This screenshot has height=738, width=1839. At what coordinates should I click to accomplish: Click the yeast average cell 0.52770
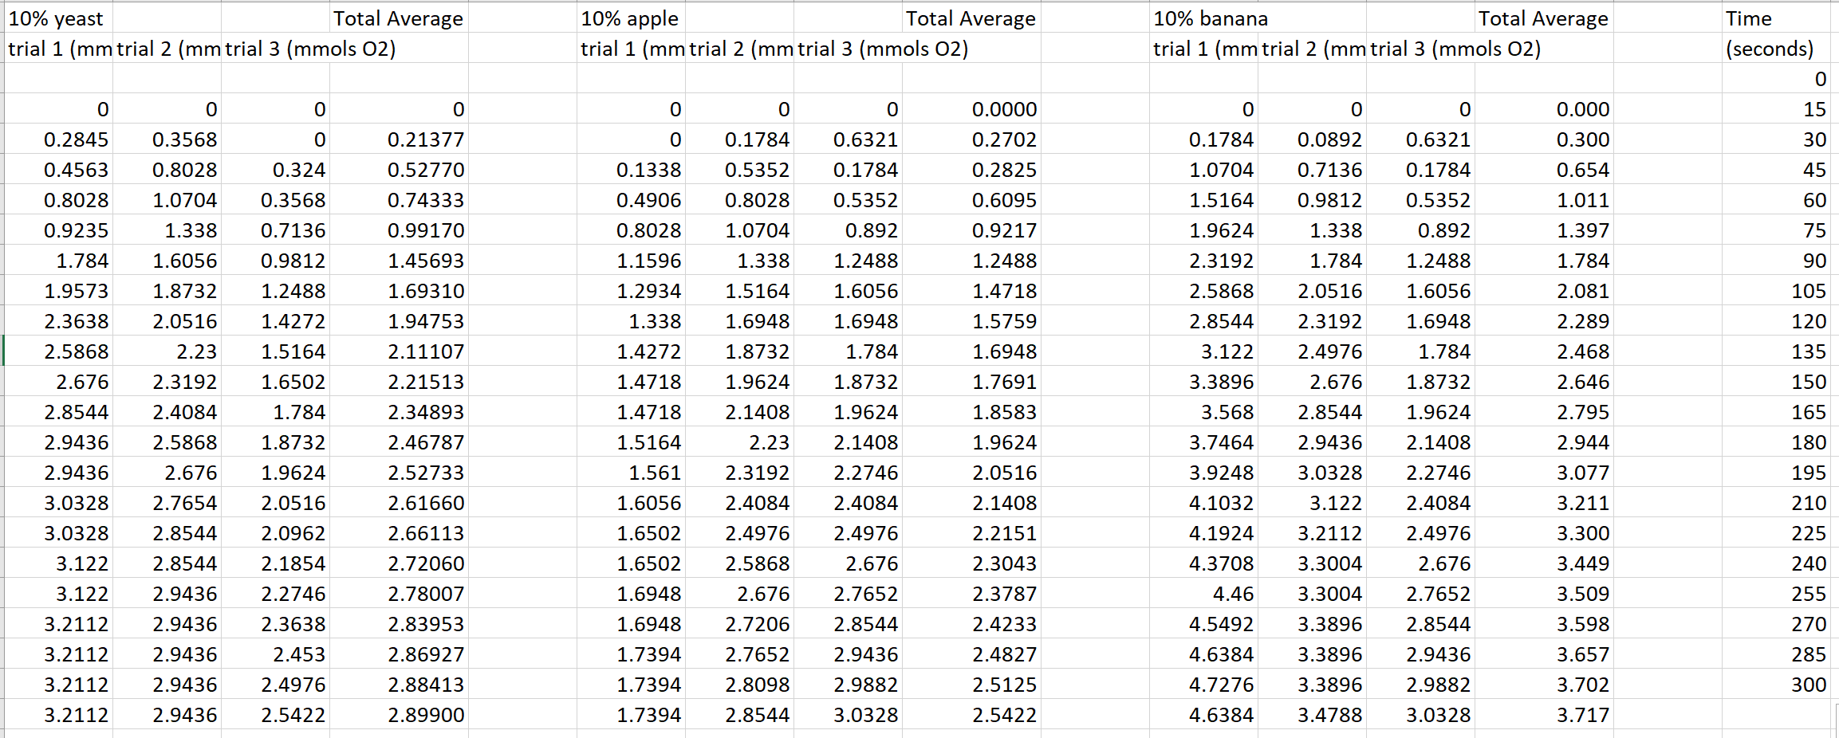click(x=399, y=170)
